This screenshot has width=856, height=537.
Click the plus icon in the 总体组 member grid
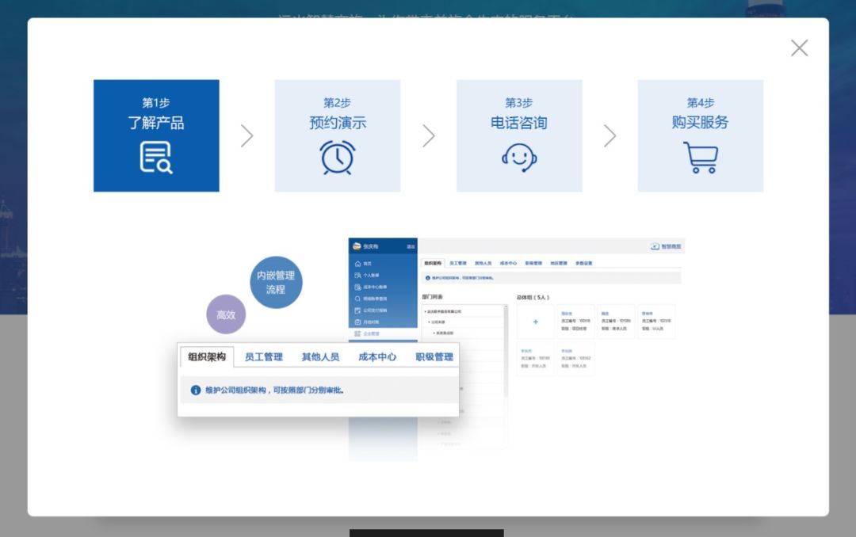point(536,322)
